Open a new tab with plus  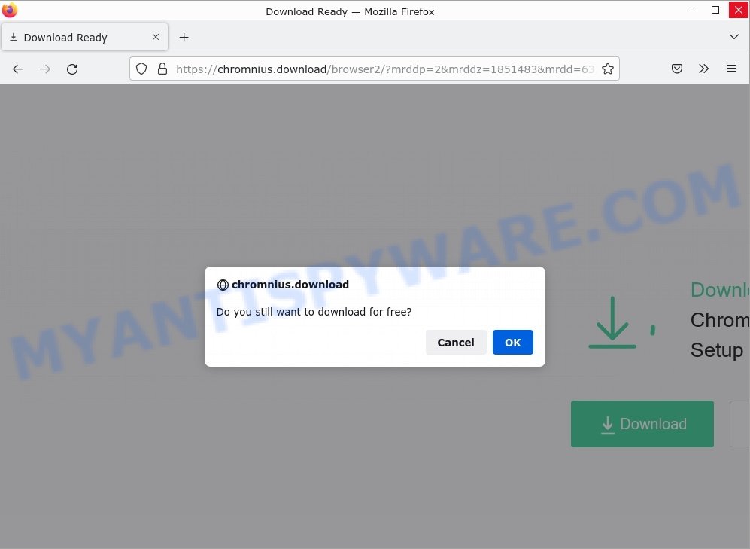(x=184, y=38)
